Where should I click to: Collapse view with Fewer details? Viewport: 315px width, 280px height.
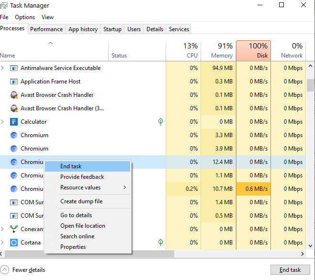tap(22, 270)
